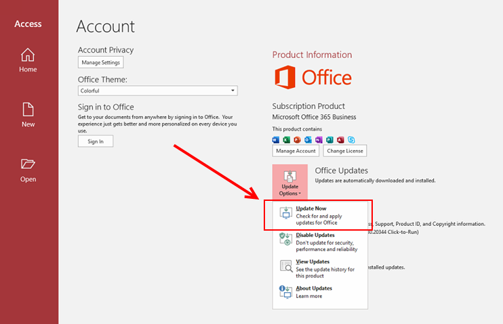Choose About Updates menu entry
This screenshot has height=324, width=503.
[320, 292]
